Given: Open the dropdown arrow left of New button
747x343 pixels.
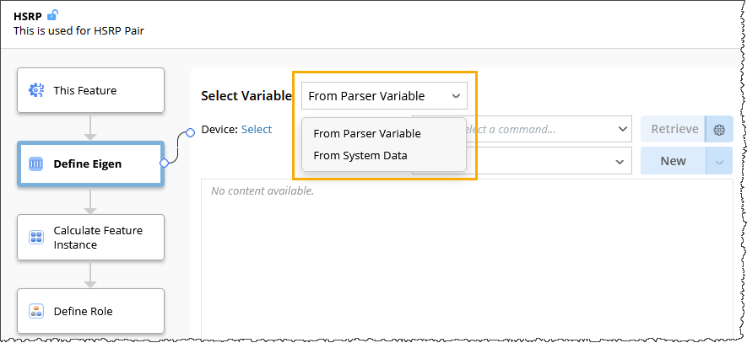Looking at the screenshot, I should click(x=623, y=160).
